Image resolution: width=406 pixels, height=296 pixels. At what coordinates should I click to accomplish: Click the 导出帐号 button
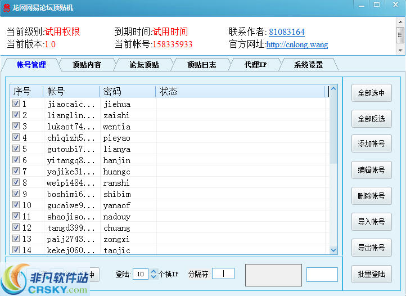tap(371, 248)
